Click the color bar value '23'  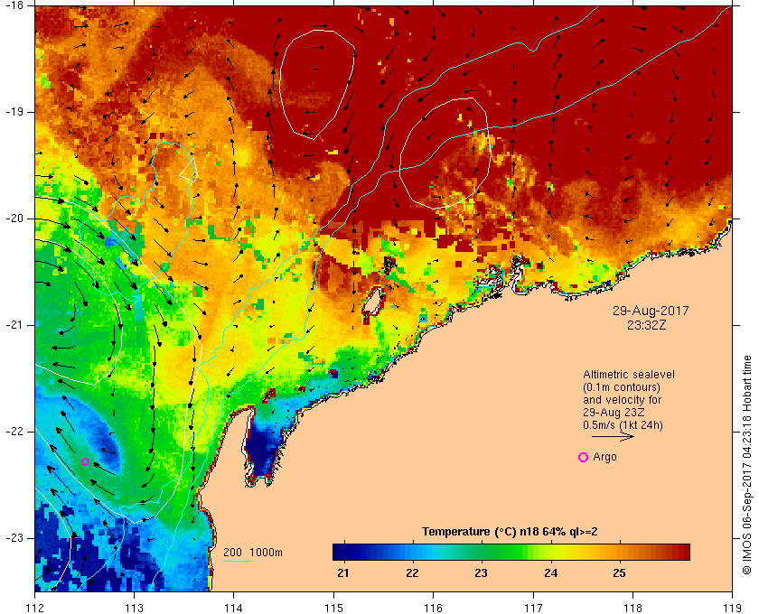pos(481,573)
